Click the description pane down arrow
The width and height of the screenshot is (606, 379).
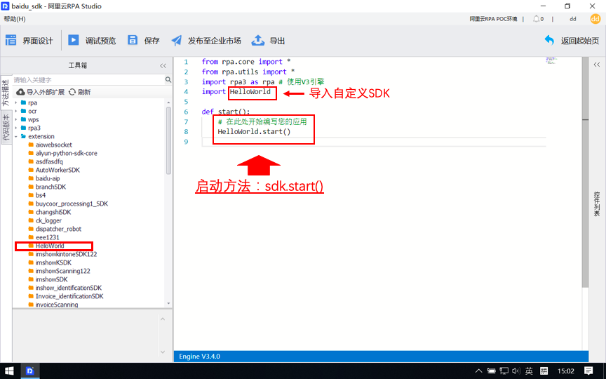[x=163, y=352]
